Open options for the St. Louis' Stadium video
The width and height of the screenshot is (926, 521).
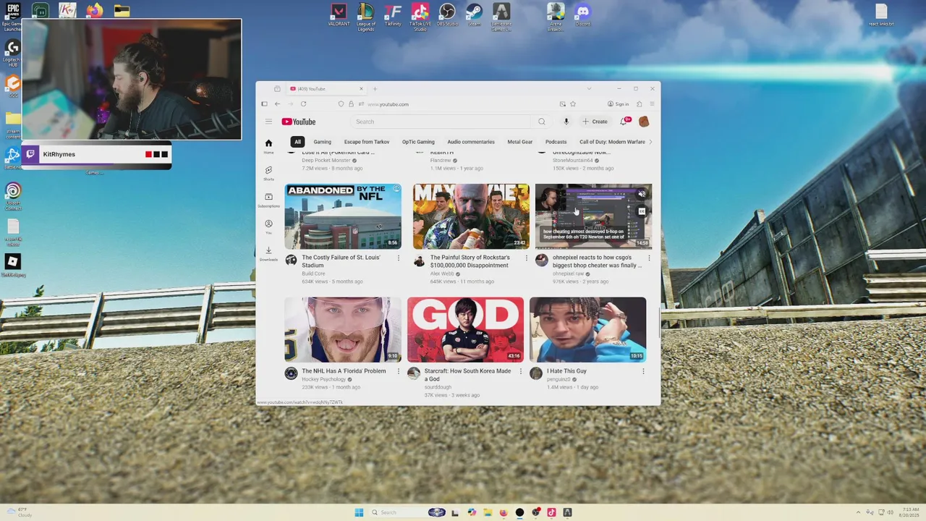click(398, 258)
